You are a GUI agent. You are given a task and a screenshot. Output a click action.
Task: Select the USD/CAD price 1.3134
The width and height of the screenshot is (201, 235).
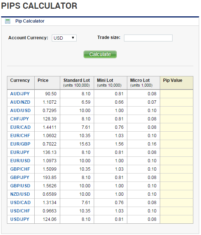50,203
